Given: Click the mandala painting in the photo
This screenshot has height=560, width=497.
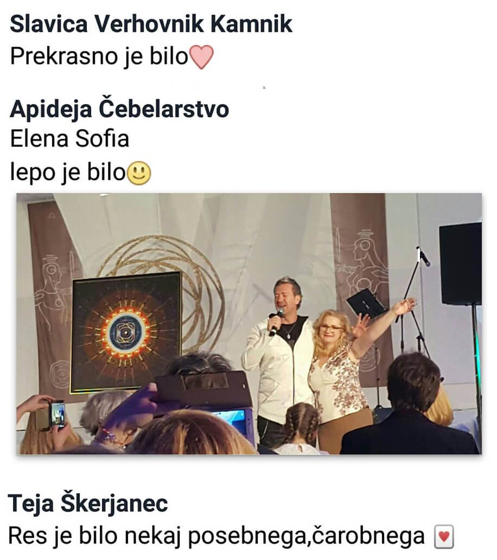Looking at the screenshot, I should tap(126, 332).
